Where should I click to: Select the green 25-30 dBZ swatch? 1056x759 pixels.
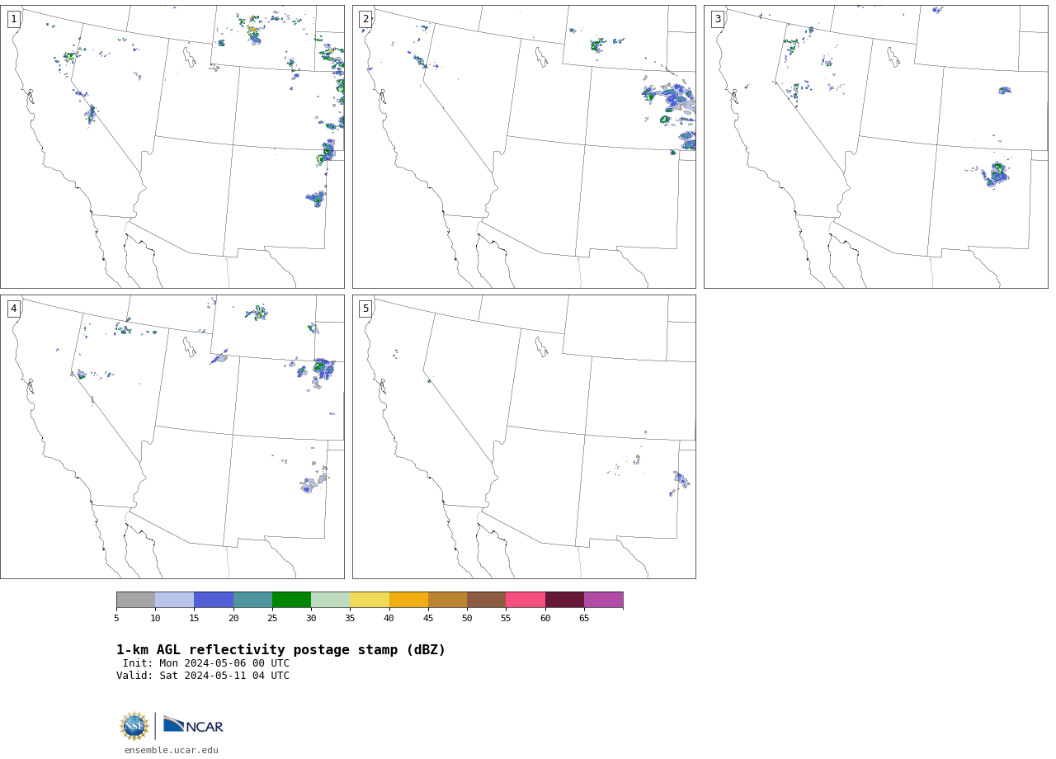coord(291,600)
